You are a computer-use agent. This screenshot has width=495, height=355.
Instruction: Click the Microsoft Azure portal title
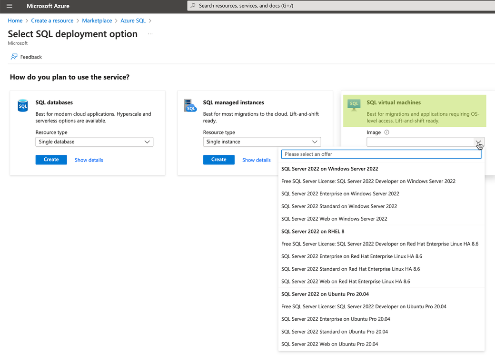tap(48, 6)
